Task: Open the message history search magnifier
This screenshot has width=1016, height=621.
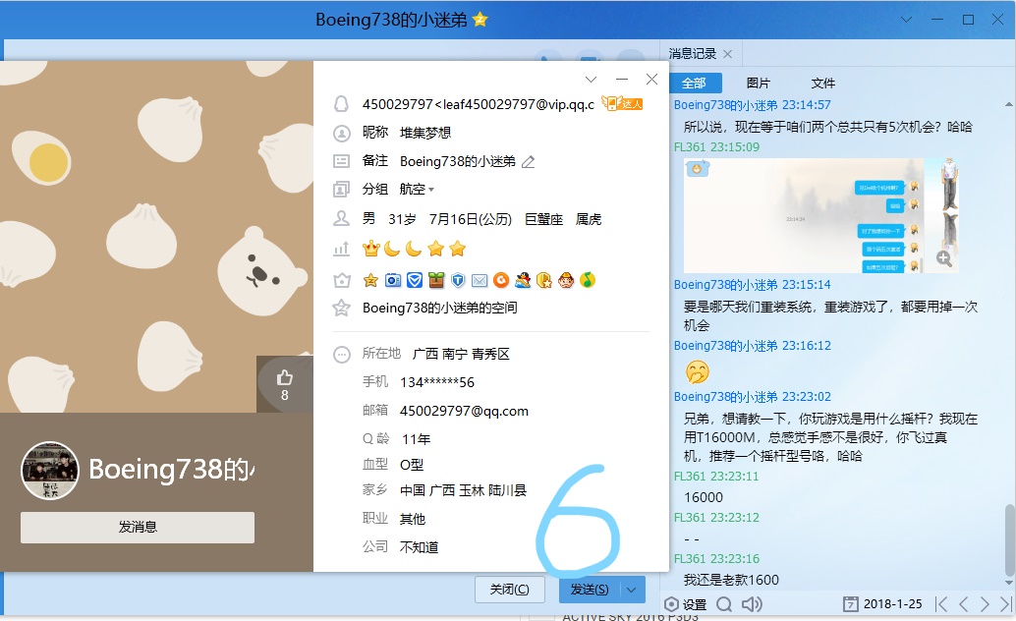Action: click(x=723, y=604)
